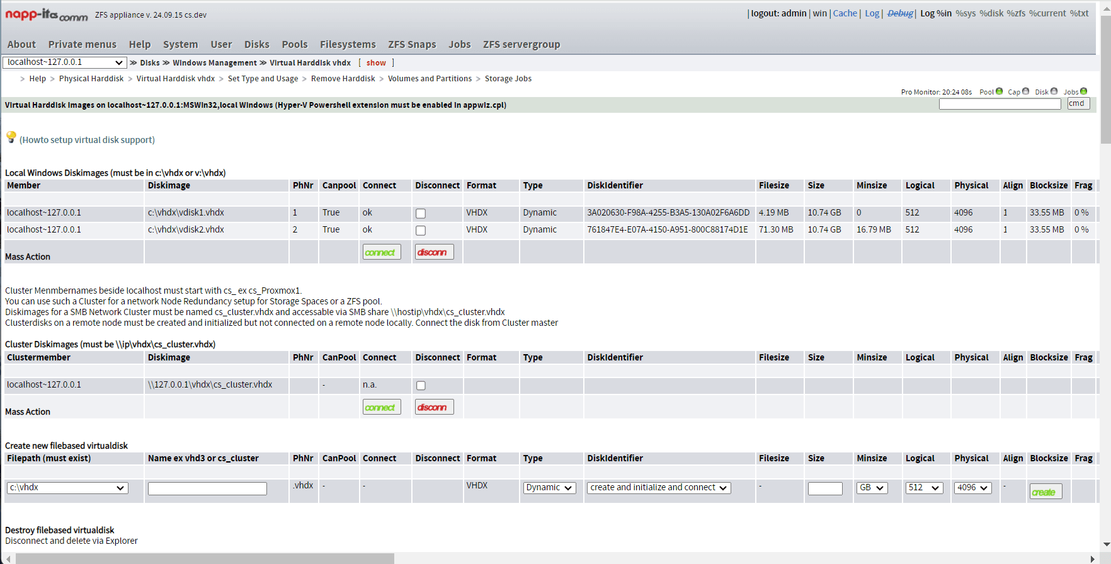Click 71.30 MB filesize value

[x=776, y=230]
